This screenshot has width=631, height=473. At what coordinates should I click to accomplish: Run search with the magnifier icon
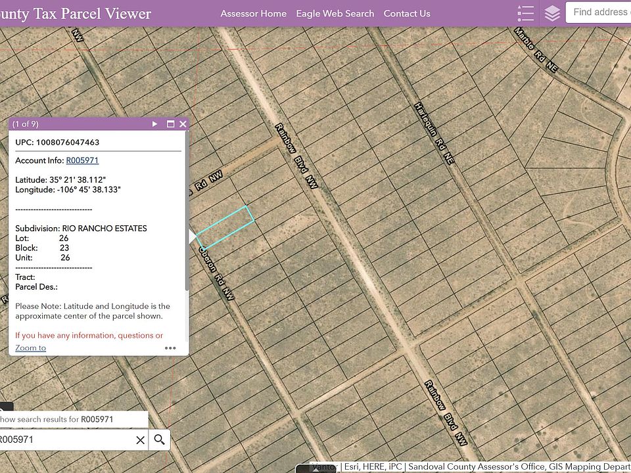(x=159, y=439)
